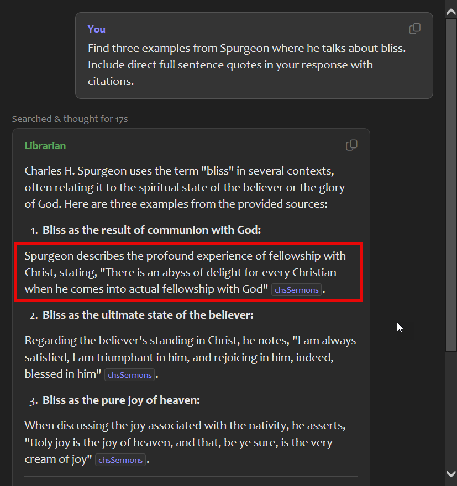Click the Charles H. Spurgeon intro paragraph
Image resolution: width=457 pixels, height=486 pixels.
point(185,188)
